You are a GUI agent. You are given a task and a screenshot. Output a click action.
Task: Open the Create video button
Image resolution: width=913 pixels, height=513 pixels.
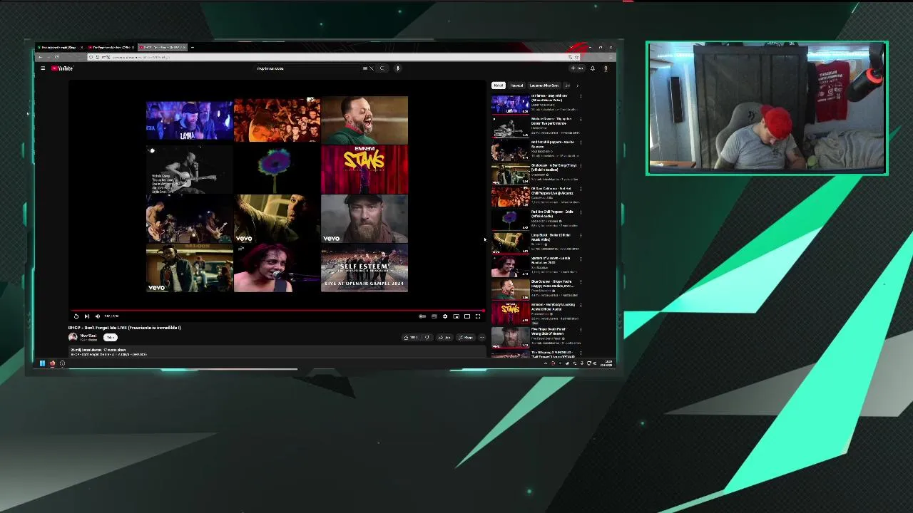pyautogui.click(x=577, y=68)
